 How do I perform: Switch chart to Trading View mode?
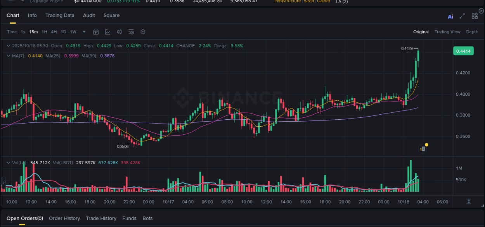coord(447,32)
